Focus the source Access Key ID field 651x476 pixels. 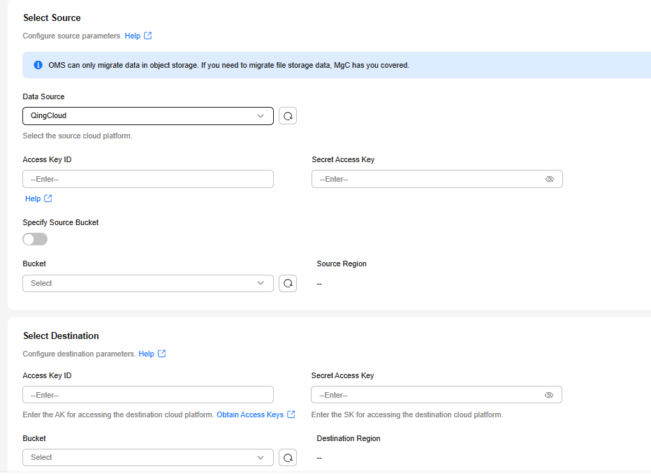[148, 179]
